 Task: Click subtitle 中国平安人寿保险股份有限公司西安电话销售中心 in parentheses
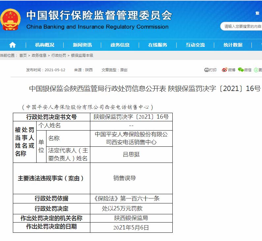[88, 107]
